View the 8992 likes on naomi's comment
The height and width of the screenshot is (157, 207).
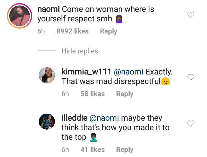pyautogui.click(x=72, y=31)
